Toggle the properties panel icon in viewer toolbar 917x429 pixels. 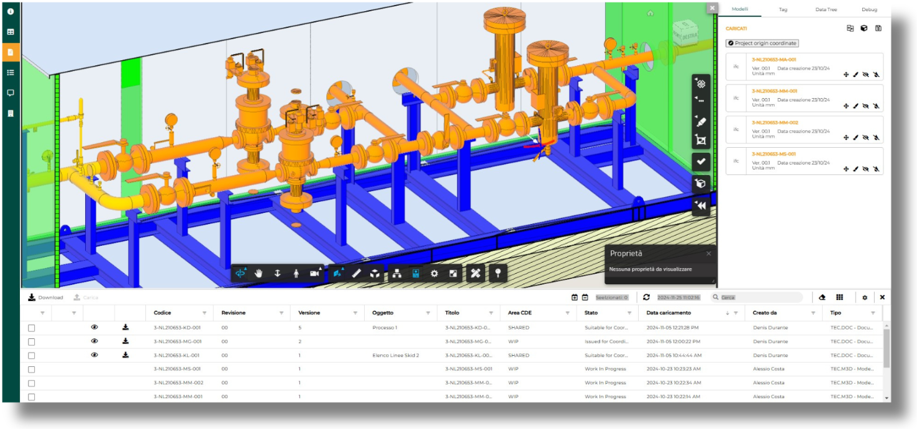click(x=416, y=273)
